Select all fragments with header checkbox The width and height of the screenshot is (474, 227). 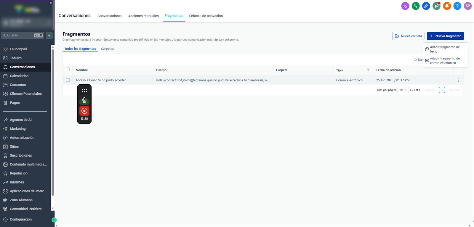point(68,70)
